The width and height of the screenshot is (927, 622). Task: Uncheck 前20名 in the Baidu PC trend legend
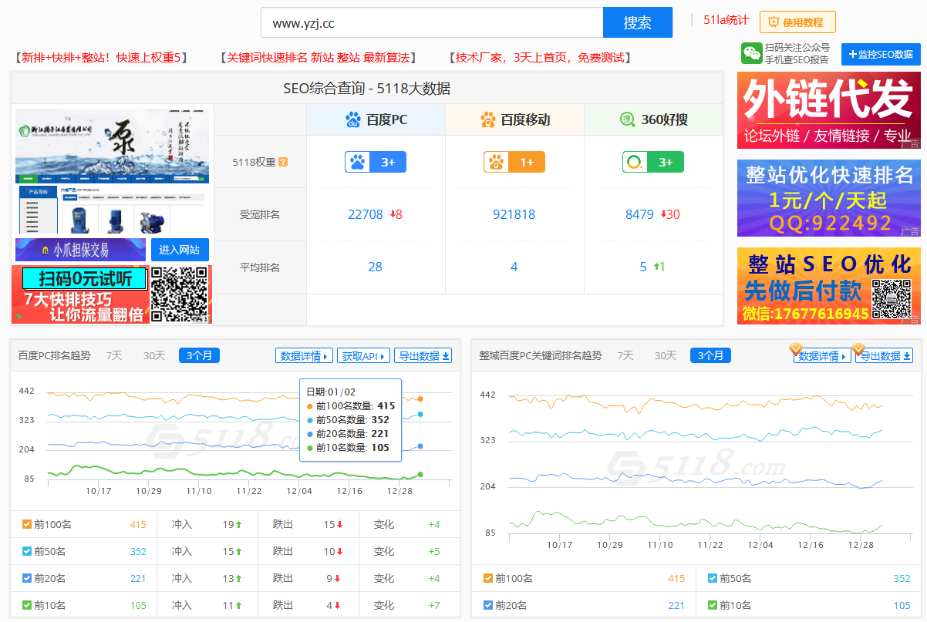[x=27, y=579]
